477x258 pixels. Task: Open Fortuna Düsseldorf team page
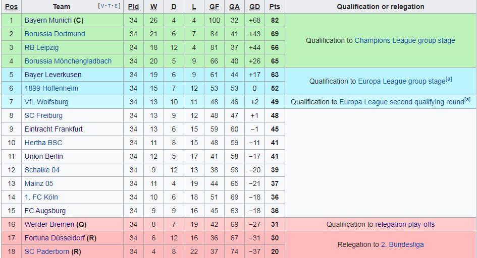point(55,238)
